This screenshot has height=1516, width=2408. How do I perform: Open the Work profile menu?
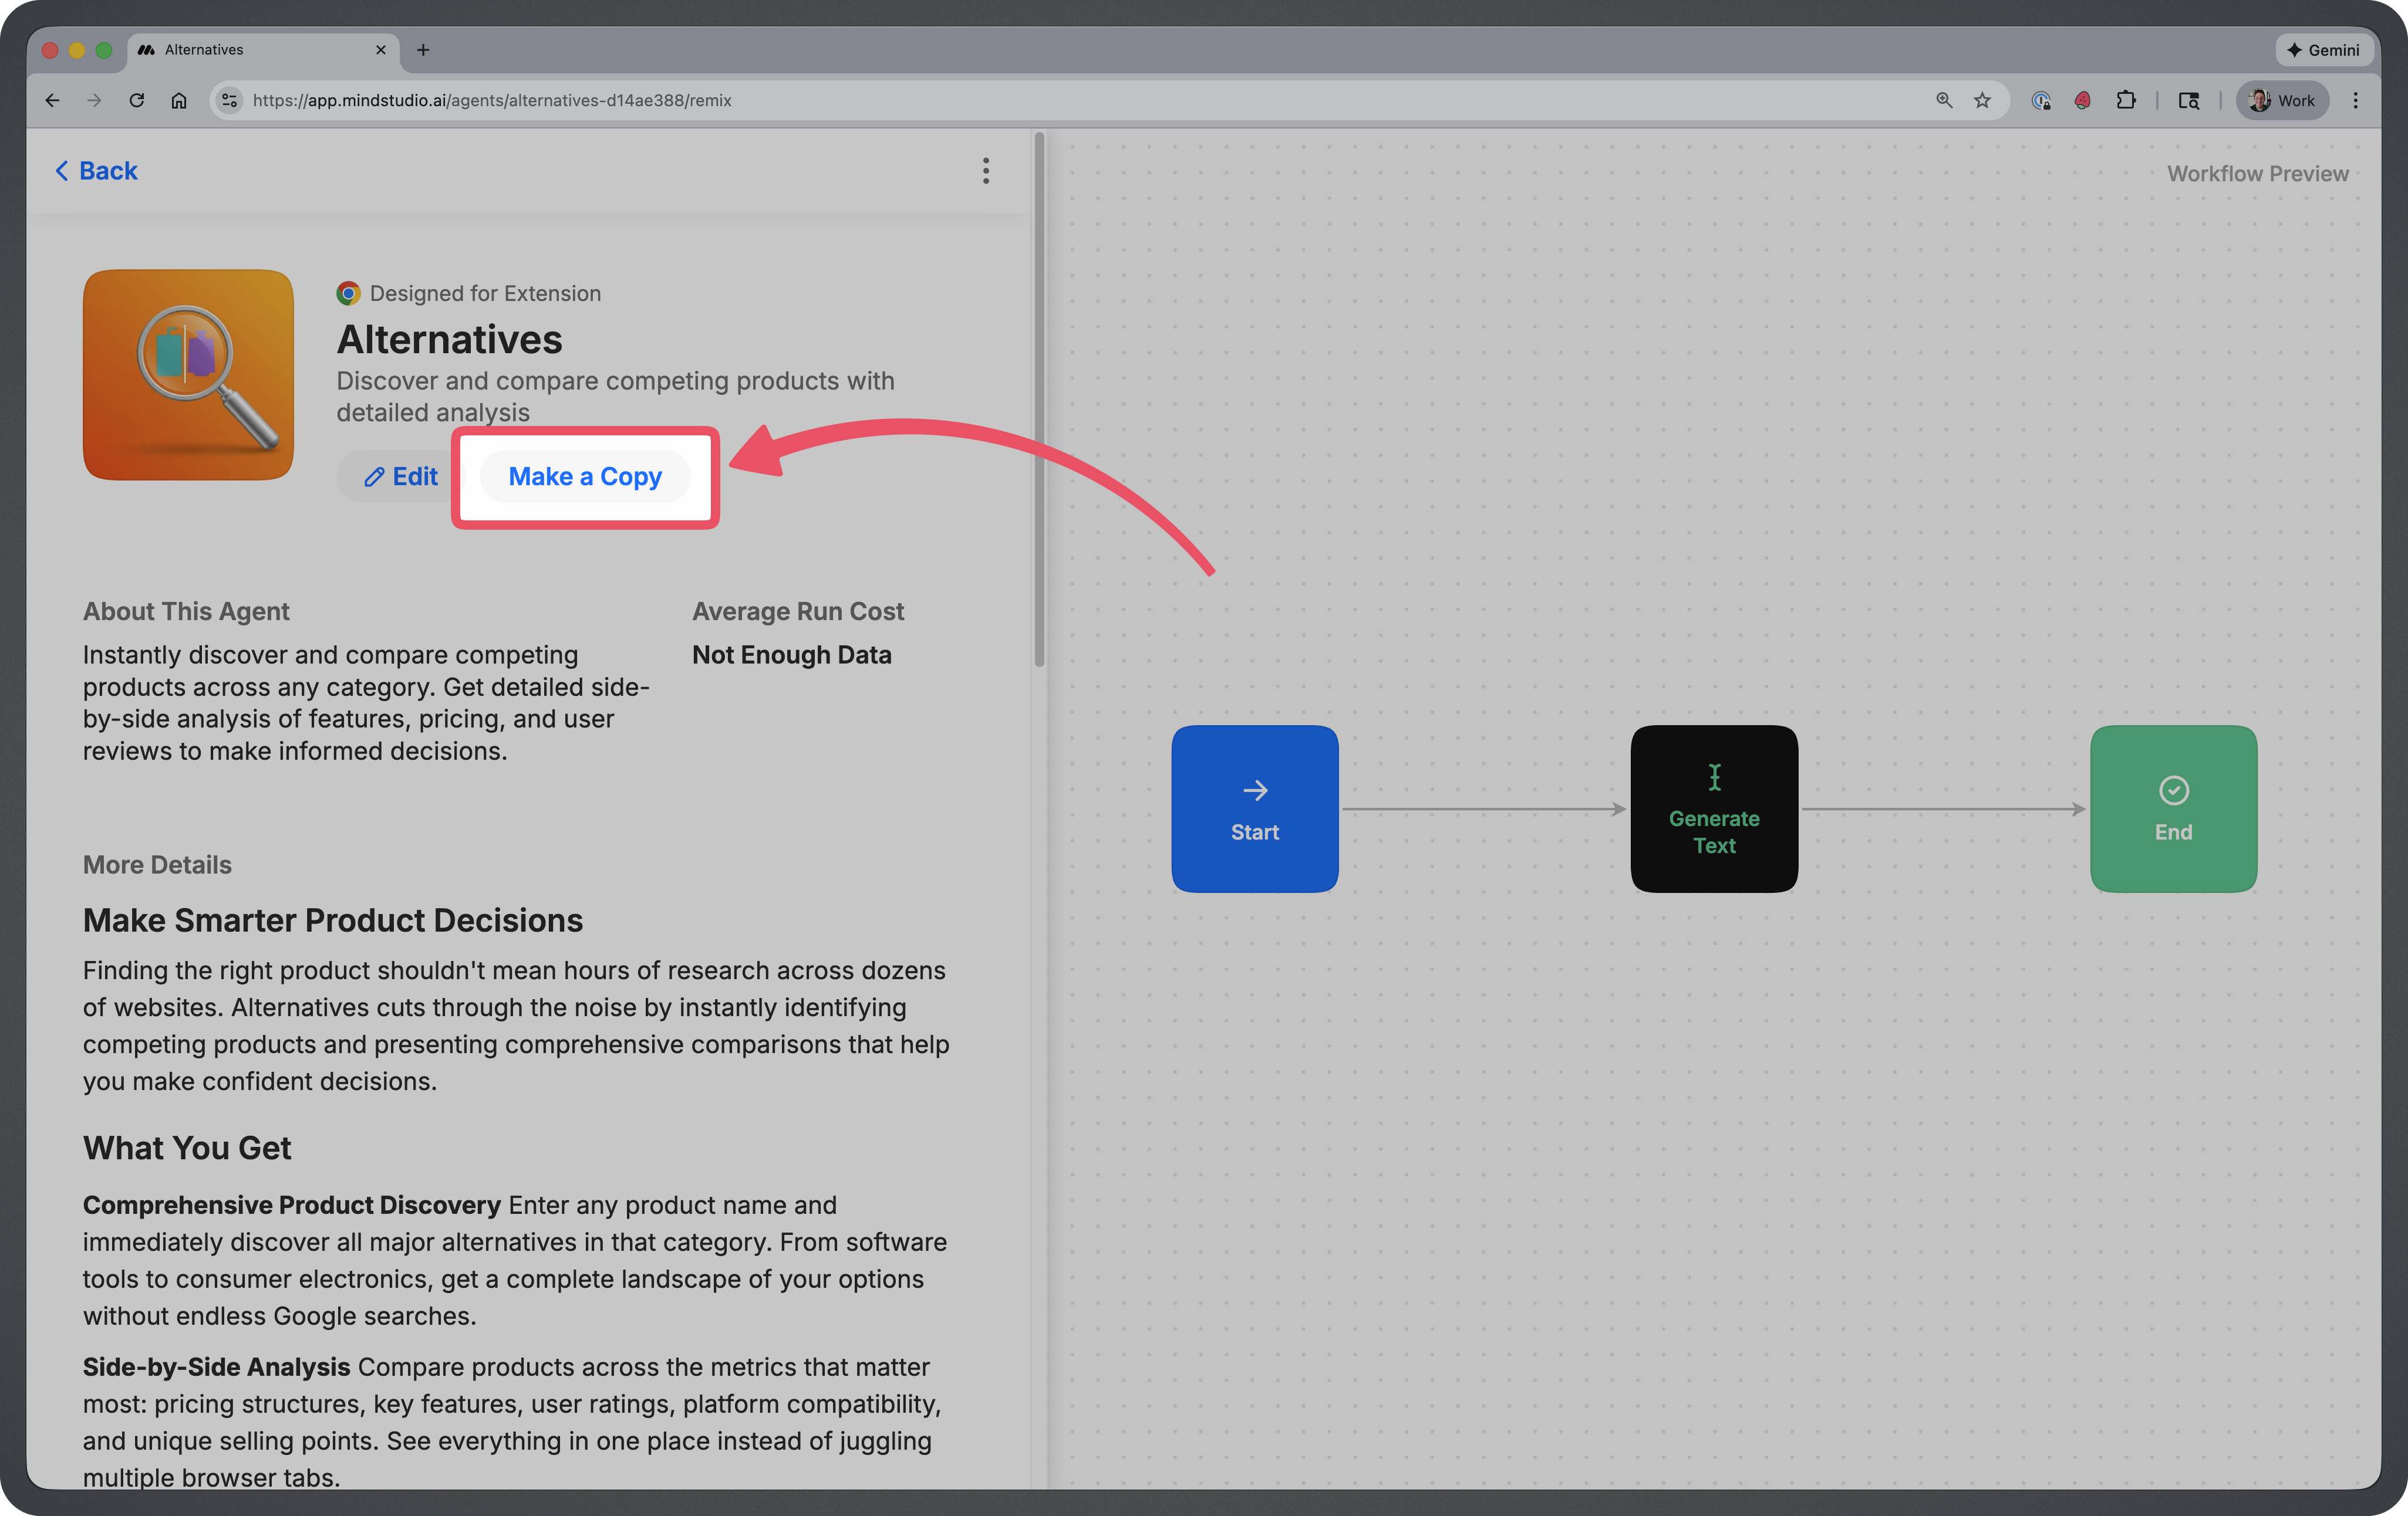pos(2282,100)
